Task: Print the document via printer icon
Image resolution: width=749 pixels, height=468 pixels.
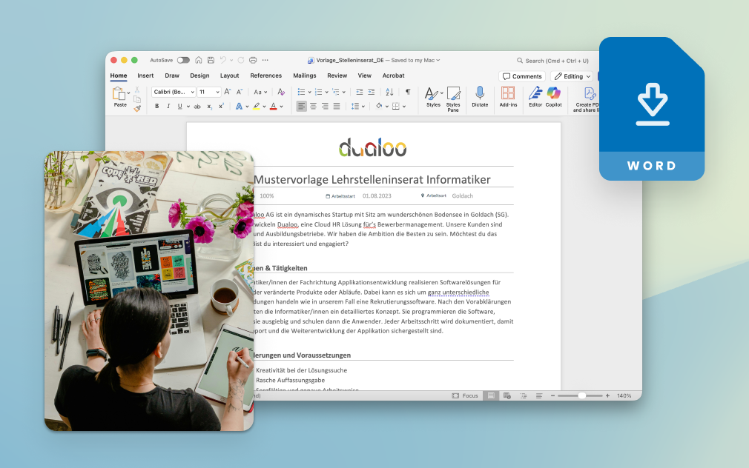Action: pos(253,60)
